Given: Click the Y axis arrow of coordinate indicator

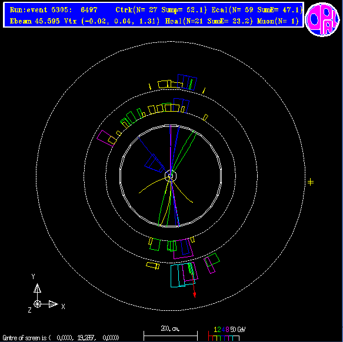Looking at the screenshot, I should (38, 289).
